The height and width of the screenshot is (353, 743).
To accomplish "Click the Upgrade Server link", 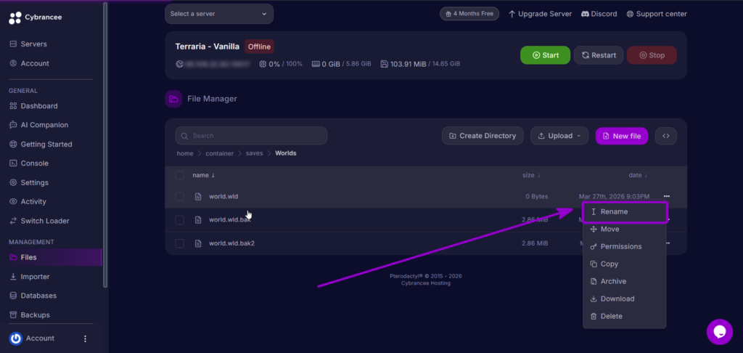I will coord(540,15).
